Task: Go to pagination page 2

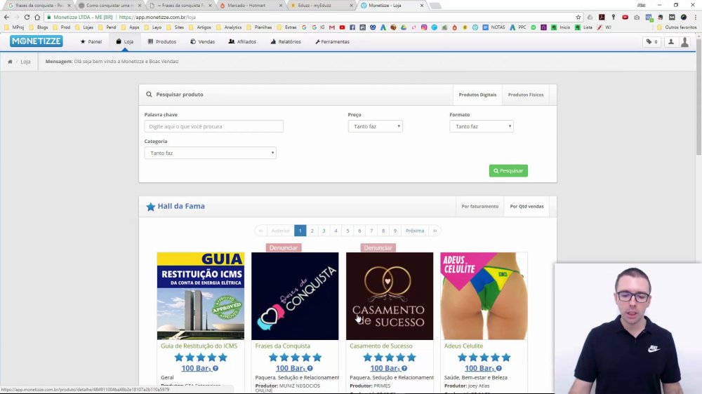Action: click(312, 231)
